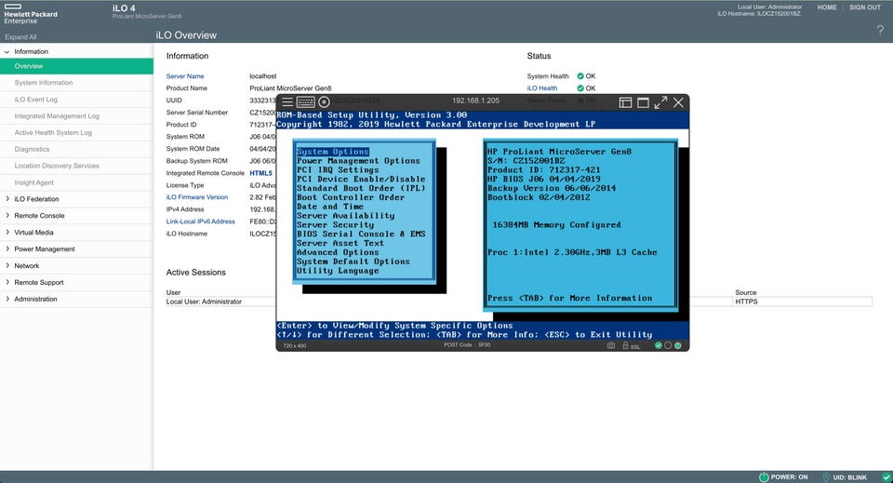The width and height of the screenshot is (893, 483).
Task: Select Server Security in BIOS menu
Action: tap(336, 224)
